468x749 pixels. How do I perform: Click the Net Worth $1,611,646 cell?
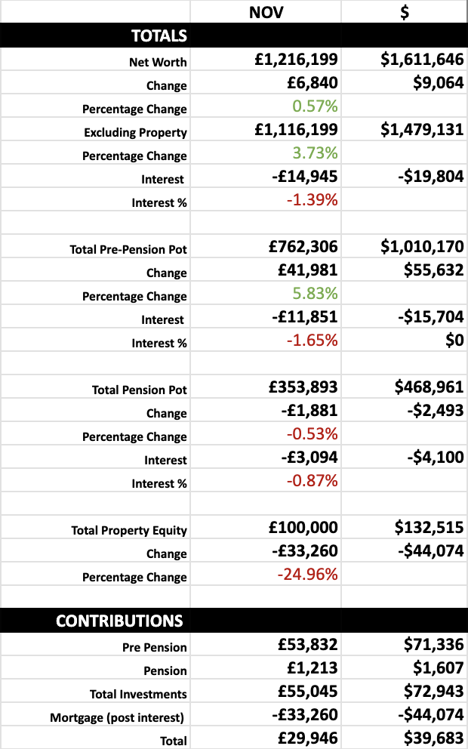click(x=422, y=60)
